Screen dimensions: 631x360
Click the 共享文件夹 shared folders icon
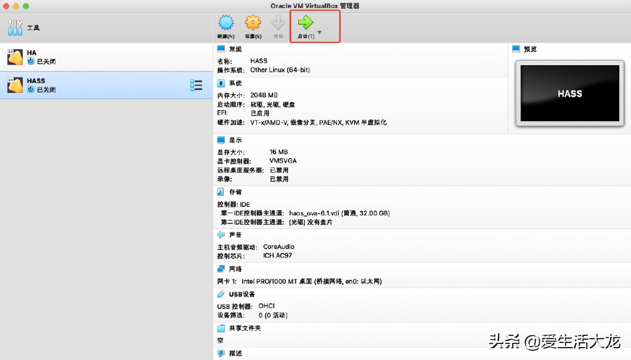(x=221, y=328)
